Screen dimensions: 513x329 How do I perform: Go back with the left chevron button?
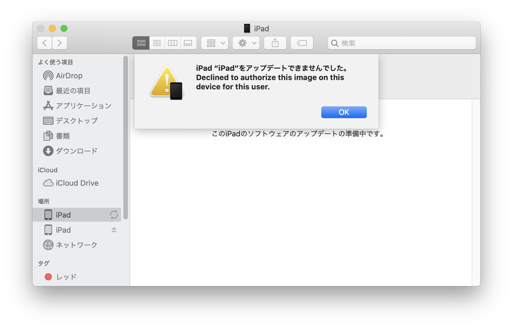(45, 43)
